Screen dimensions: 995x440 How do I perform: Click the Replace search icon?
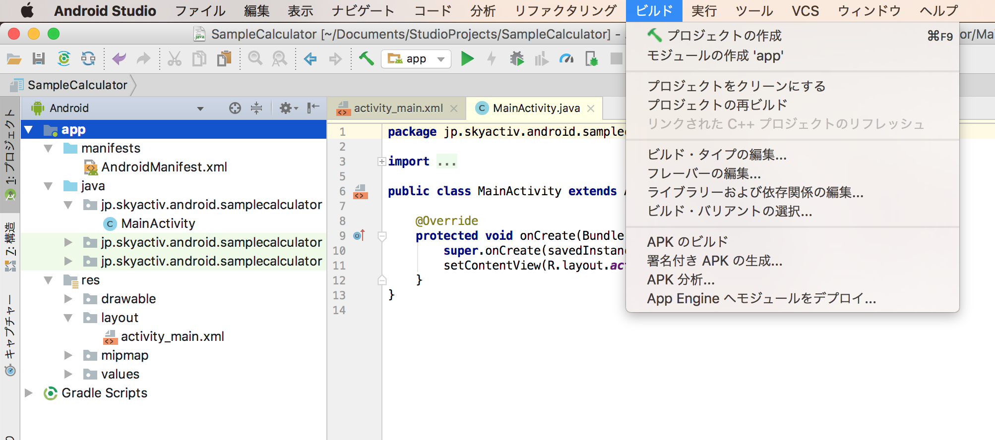tap(280, 59)
